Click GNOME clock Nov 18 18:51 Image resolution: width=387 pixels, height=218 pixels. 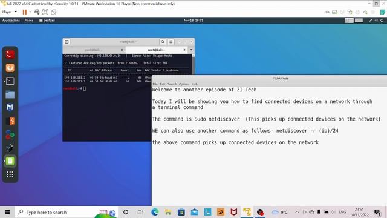click(x=193, y=21)
